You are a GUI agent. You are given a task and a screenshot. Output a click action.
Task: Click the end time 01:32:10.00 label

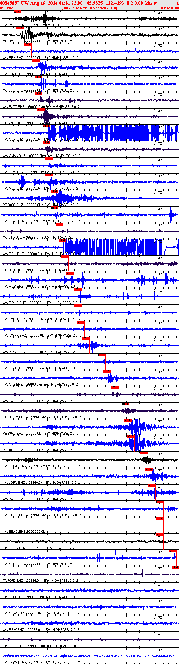tap(170, 8)
